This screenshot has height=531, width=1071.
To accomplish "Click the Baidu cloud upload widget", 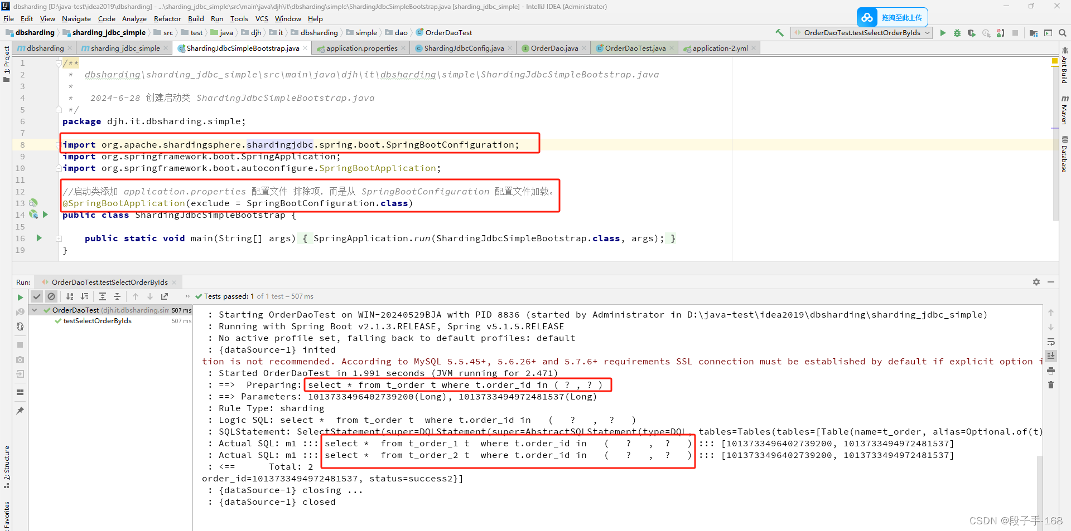I will point(892,17).
